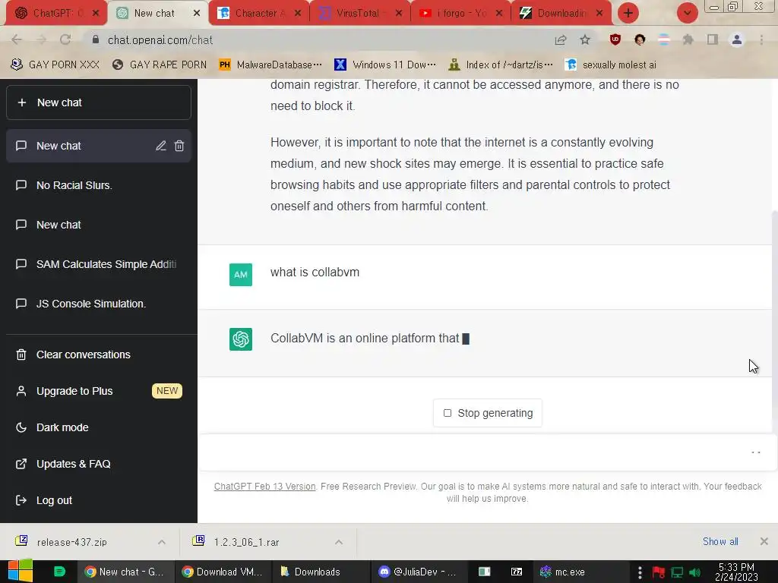Screen dimensions: 778x583
Task: Toggle Dark mode in the sidebar
Action: coord(62,427)
